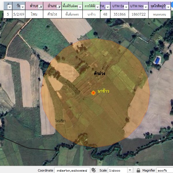Open filter for nearest village column
The height and width of the screenshot is (173, 173).
[169, 7]
